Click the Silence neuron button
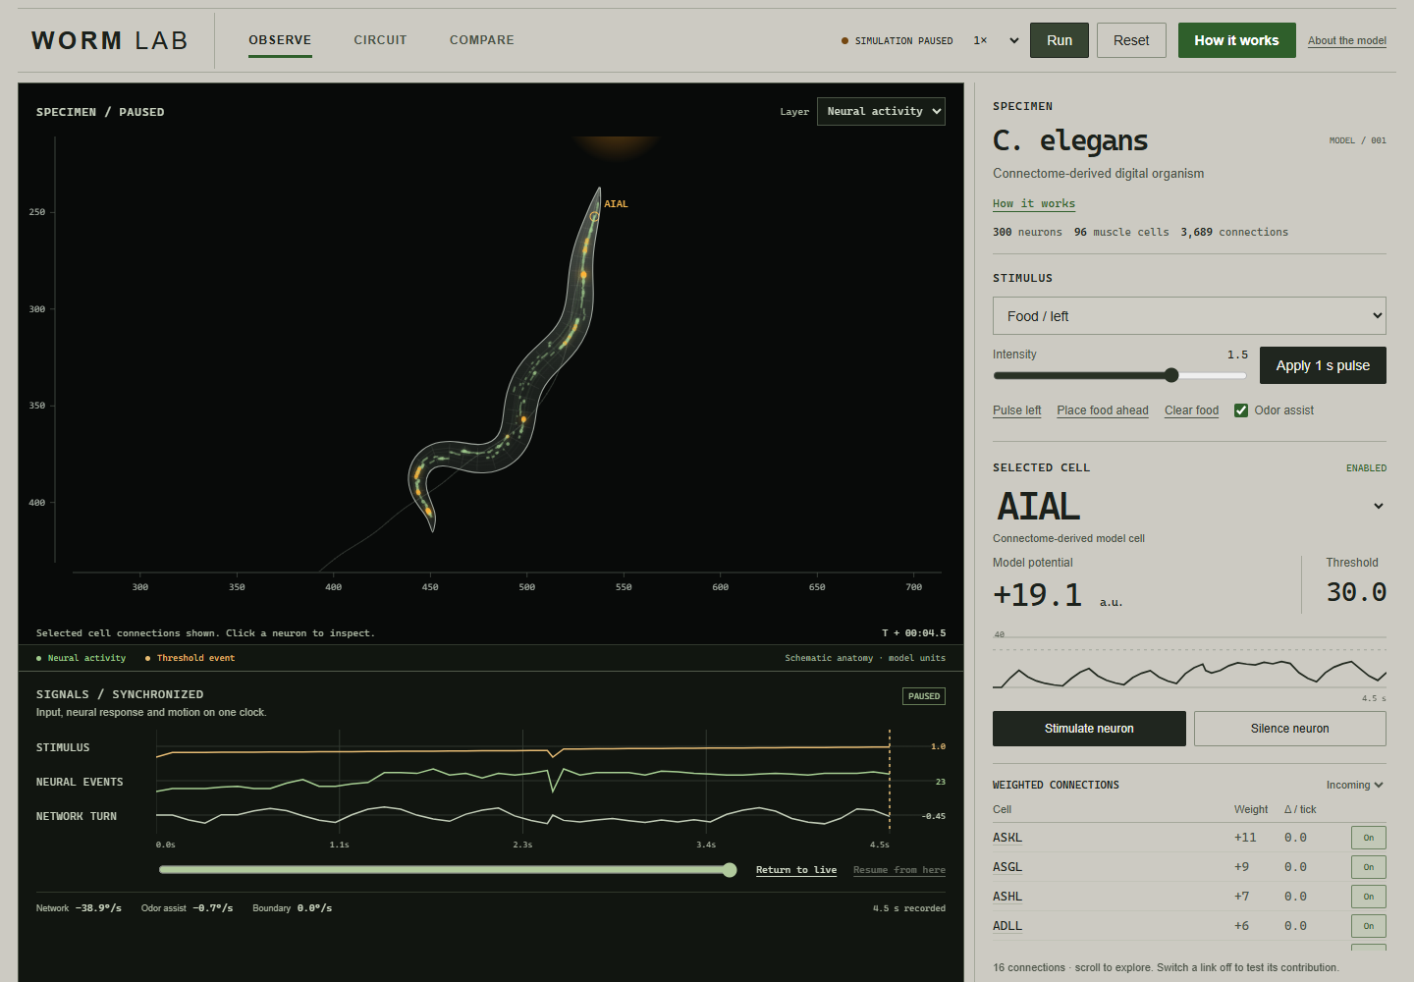Image resolution: width=1414 pixels, height=982 pixels. tap(1290, 729)
